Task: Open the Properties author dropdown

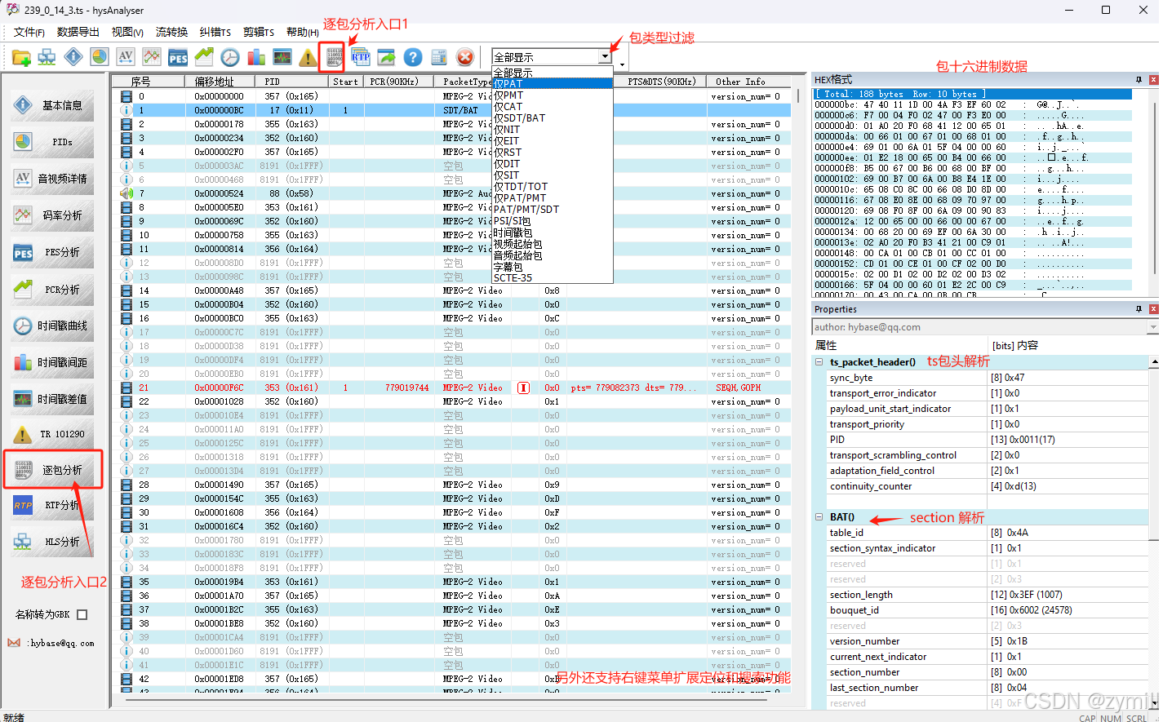Action: (1153, 327)
